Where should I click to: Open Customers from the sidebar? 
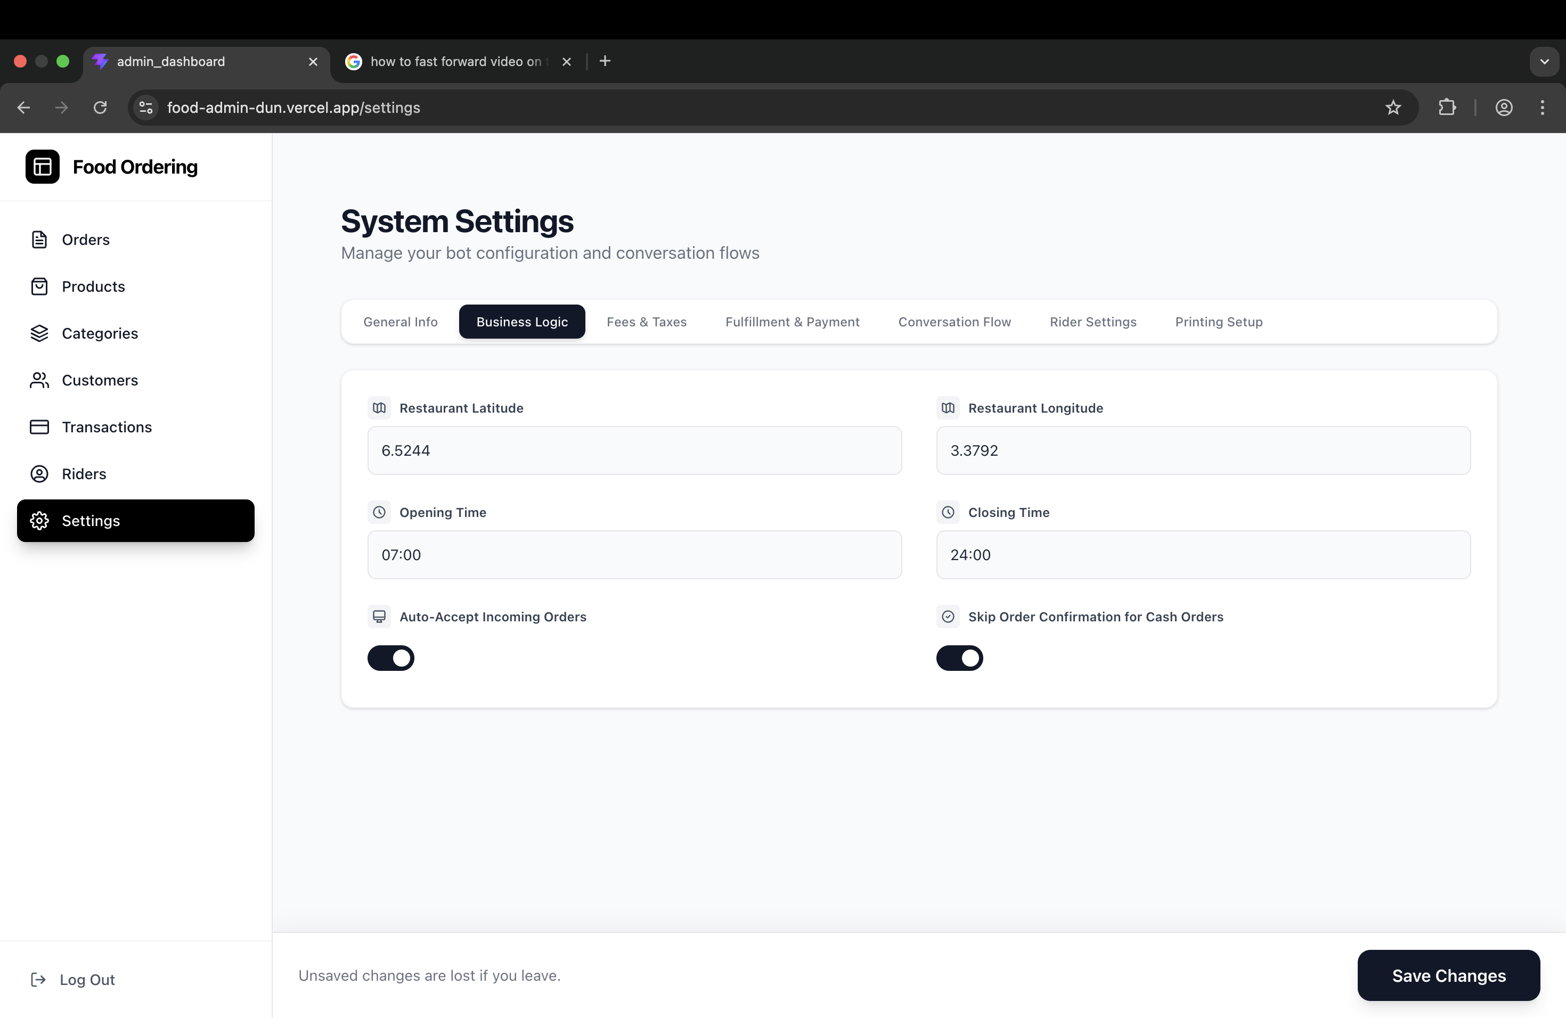(100, 380)
